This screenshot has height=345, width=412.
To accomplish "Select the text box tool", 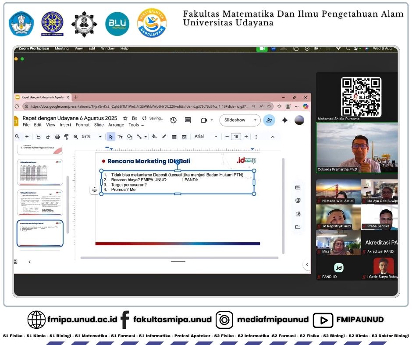I will coord(120,137).
